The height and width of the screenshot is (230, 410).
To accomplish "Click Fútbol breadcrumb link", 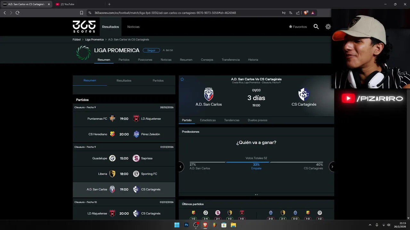I will pos(77,40).
